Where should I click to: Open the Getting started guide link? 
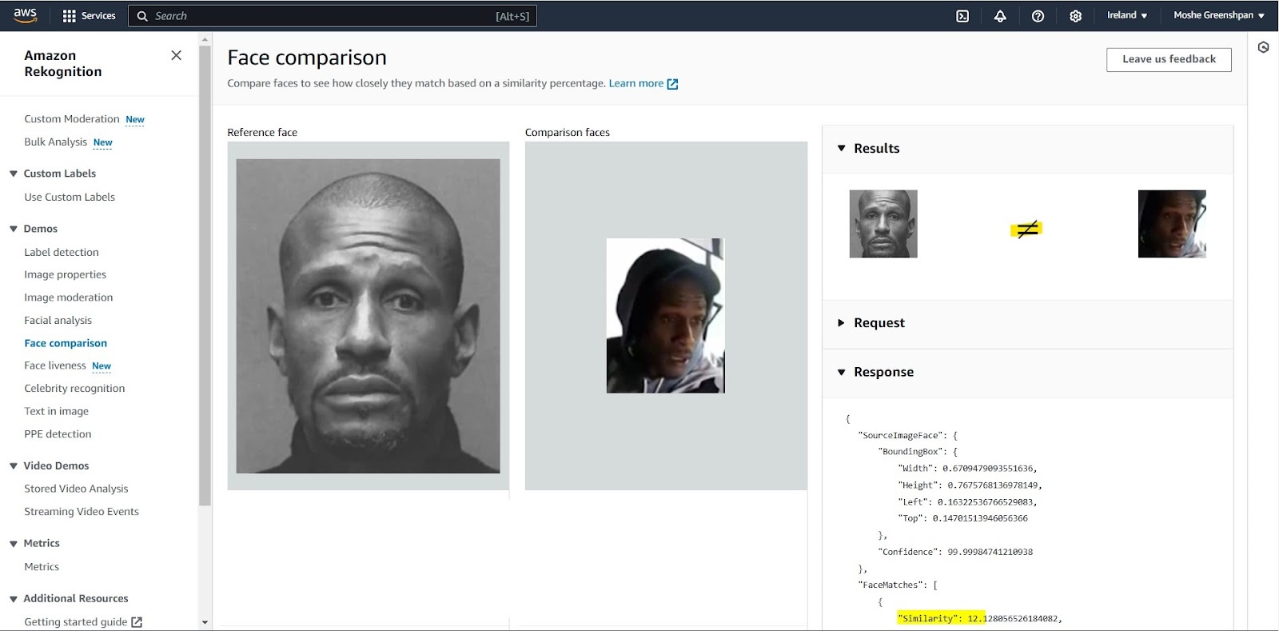coord(75,621)
